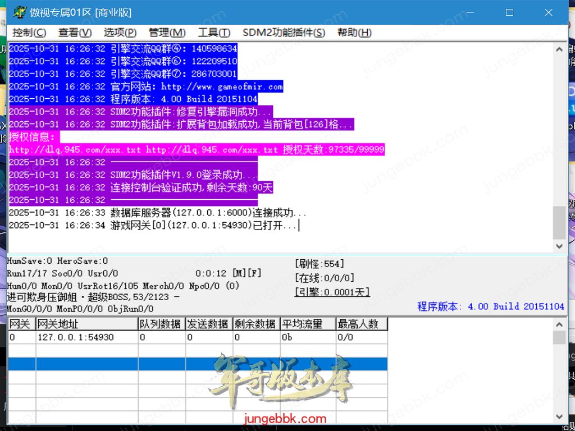Image resolution: width=575 pixels, height=431 pixels.
Task: Open the SDM2功能插件(S) menu
Action: click(284, 33)
